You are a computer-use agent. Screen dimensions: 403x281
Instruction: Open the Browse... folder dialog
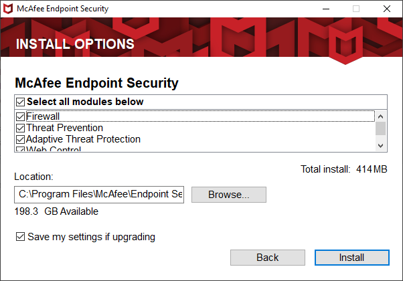coord(229,195)
